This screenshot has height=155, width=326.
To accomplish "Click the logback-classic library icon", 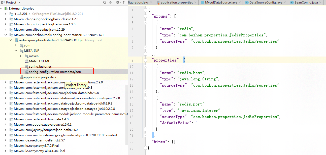I will pyautogui.click(x=11, y=19).
